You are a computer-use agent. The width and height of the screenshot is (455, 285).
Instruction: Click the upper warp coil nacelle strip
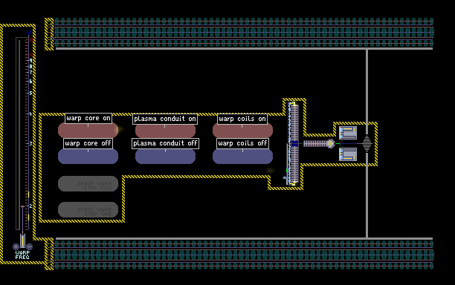tap(243, 32)
